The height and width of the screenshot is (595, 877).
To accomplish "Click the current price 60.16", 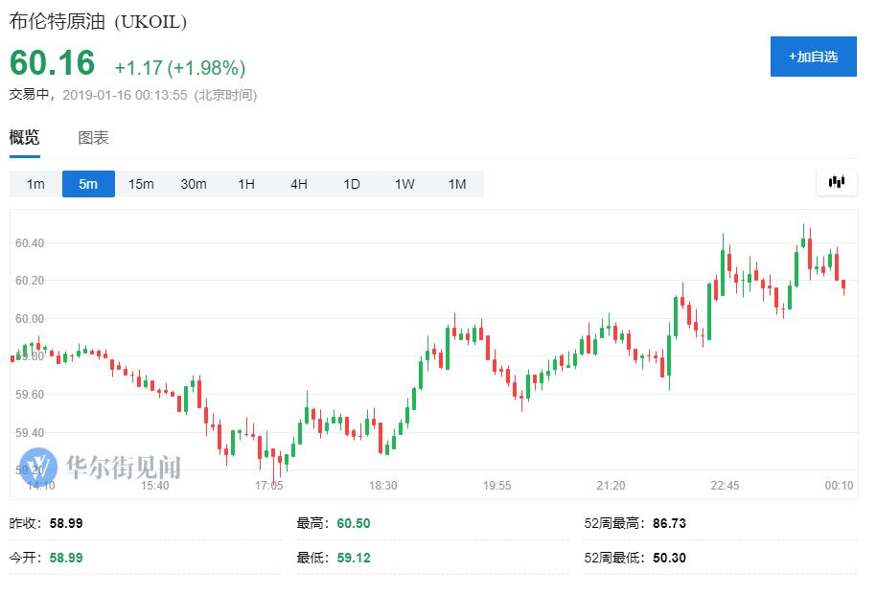I will pyautogui.click(x=53, y=63).
